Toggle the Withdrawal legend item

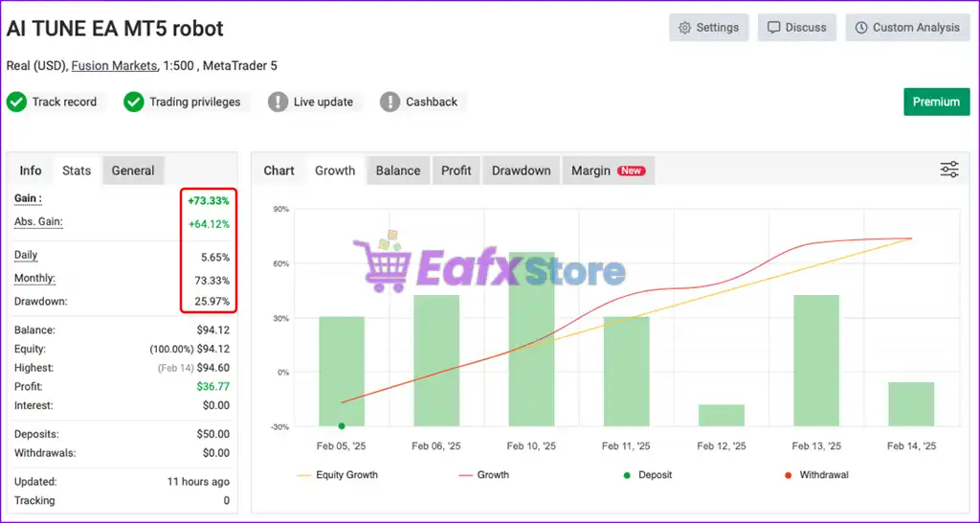pos(816,475)
